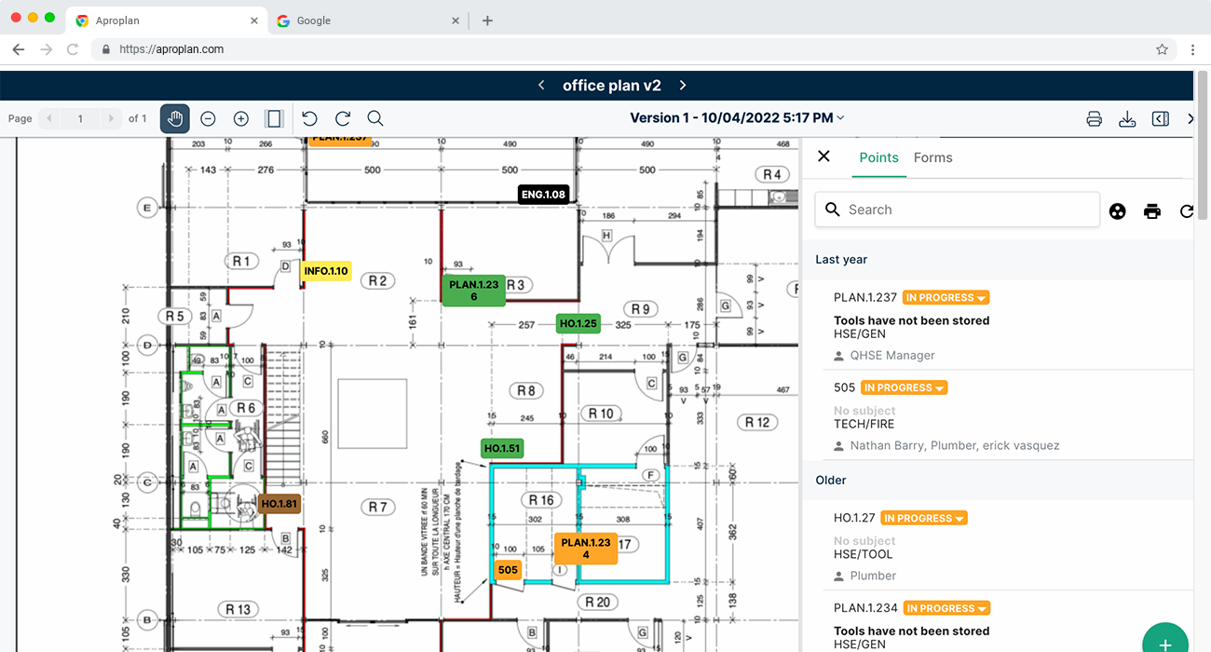Image resolution: width=1211 pixels, height=652 pixels.
Task: Rotate the plan clockwise
Action: click(343, 118)
